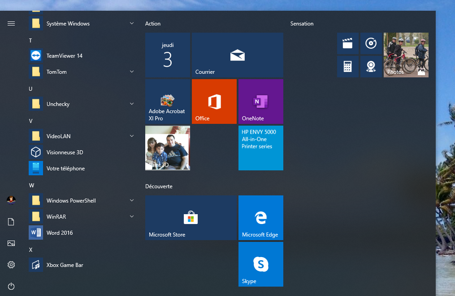Open Xbox Game Bar
The width and height of the screenshot is (455, 296).
click(x=82, y=265)
